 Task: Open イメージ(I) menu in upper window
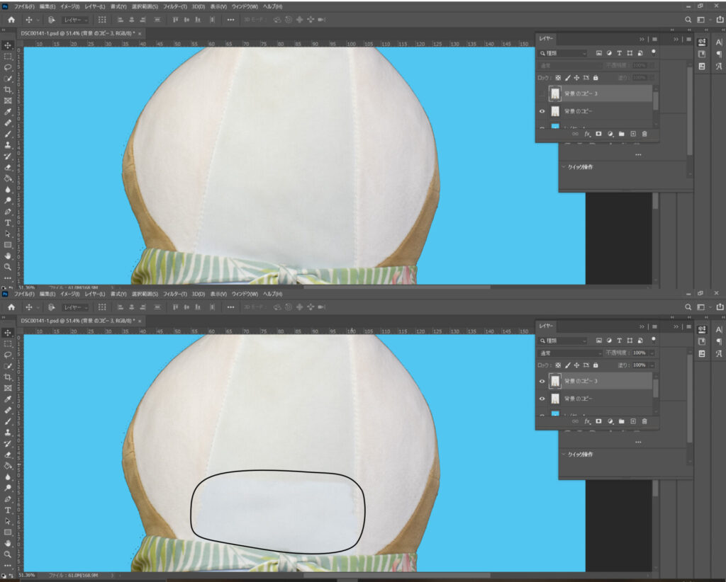70,6
